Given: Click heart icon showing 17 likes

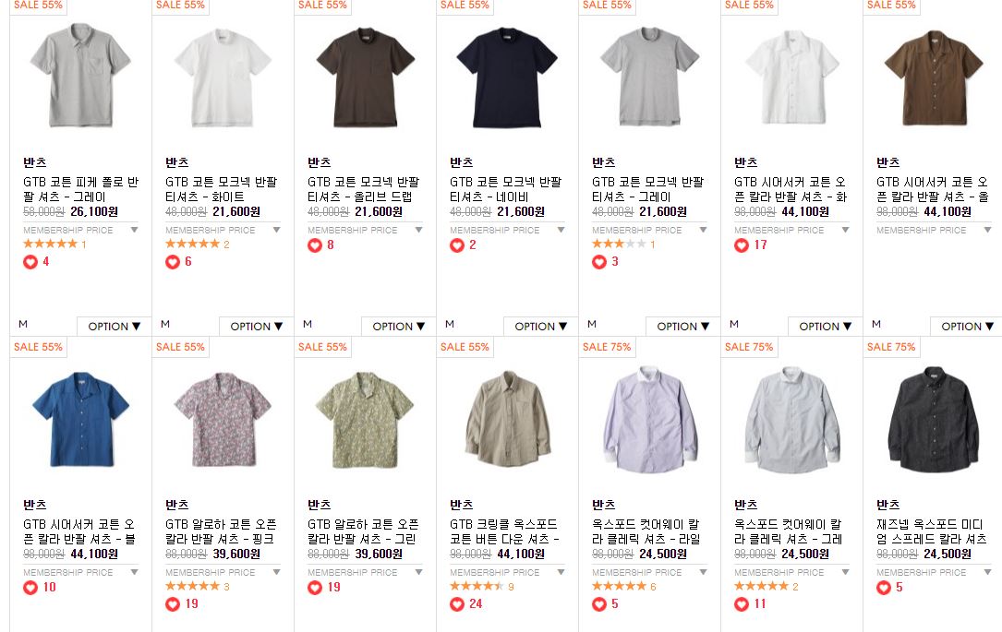Looking at the screenshot, I should pyautogui.click(x=742, y=245).
